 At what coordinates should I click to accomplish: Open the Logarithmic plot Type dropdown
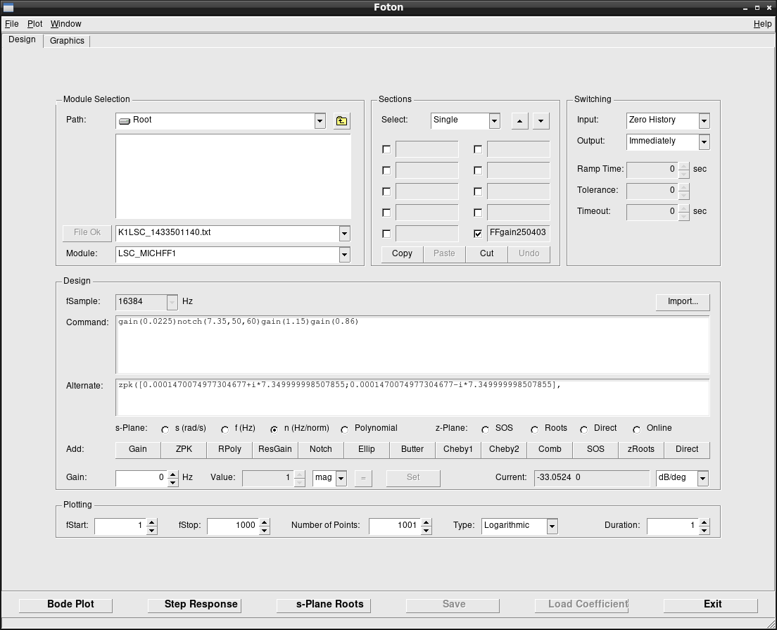tap(552, 527)
